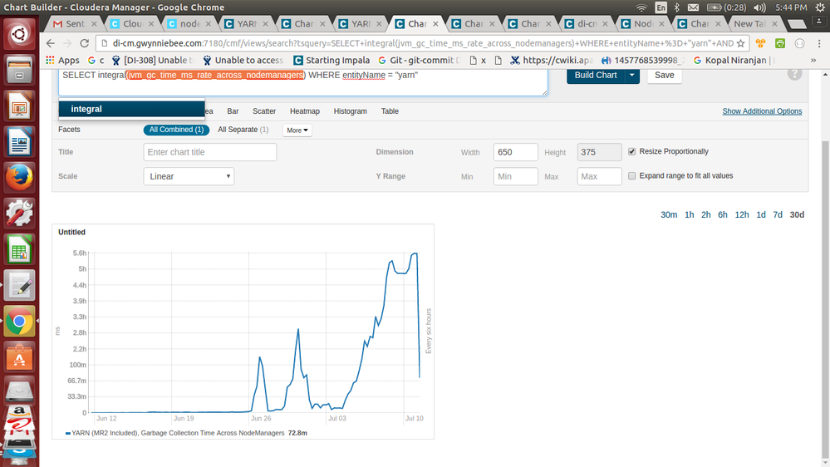830x467 pixels.
Task: Enable Expand range to fit all values
Action: point(631,176)
